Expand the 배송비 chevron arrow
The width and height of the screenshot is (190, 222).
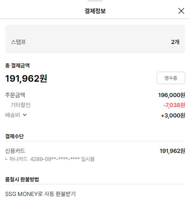pyautogui.click(x=25, y=115)
